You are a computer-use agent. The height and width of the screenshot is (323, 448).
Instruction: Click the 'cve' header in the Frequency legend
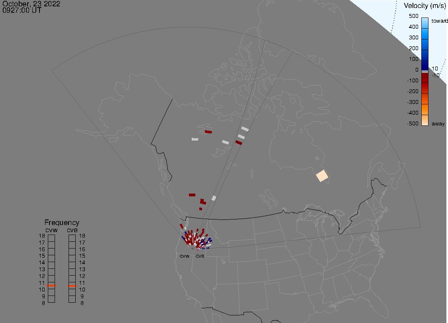coord(72,230)
